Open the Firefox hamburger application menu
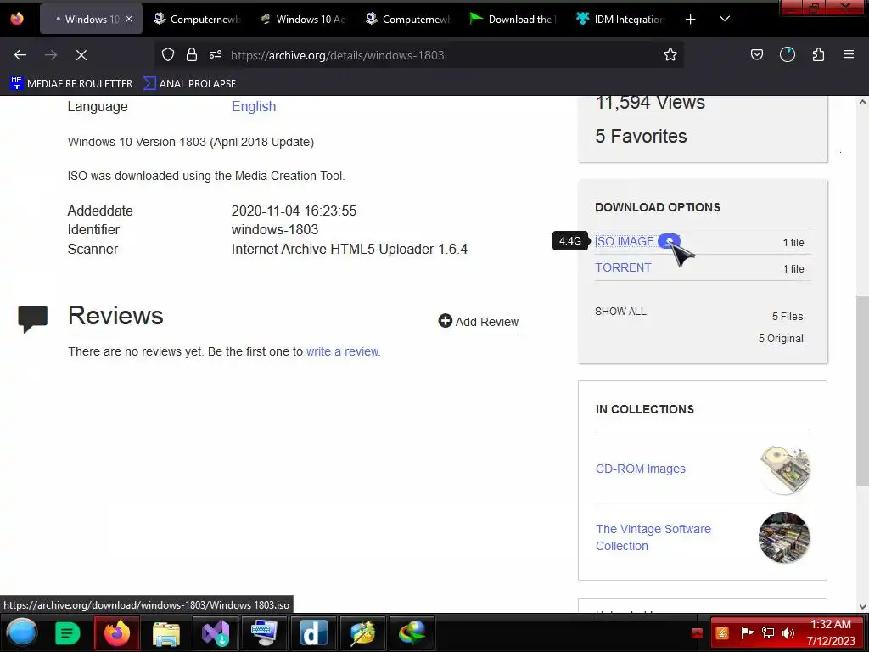Screen dimensions: 869x652 [849, 54]
